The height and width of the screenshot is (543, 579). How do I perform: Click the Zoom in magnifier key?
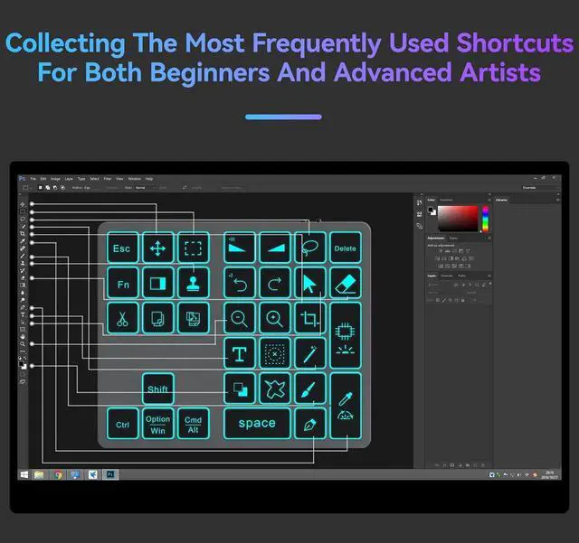tap(275, 318)
